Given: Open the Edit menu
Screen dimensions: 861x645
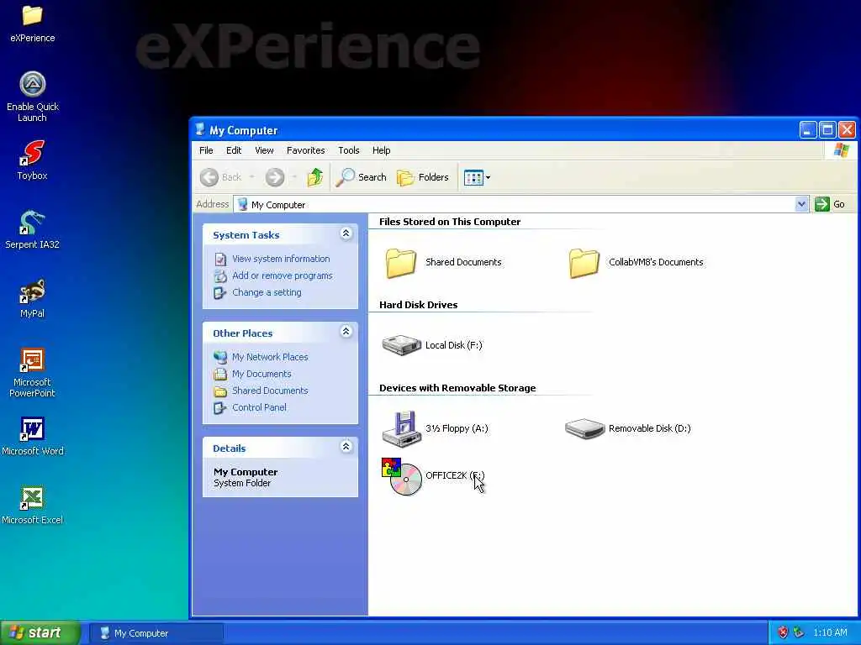Looking at the screenshot, I should pyautogui.click(x=234, y=150).
